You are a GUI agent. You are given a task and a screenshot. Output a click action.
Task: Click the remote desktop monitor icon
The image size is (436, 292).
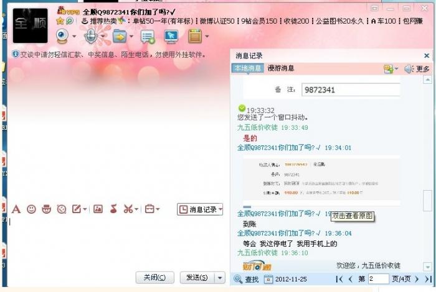point(171,36)
